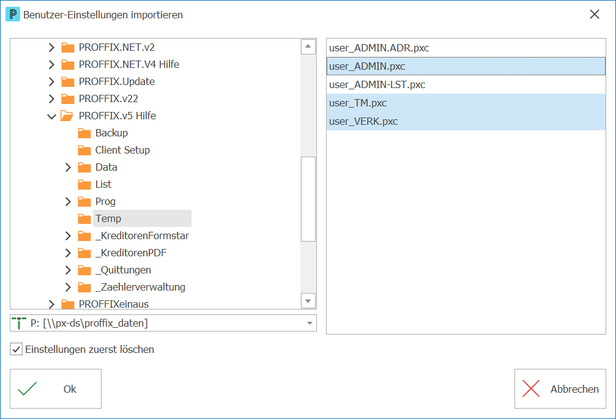This screenshot has width=616, height=419.
Task: Toggle 'Einstellungen zuerst löschen' checkbox
Action: click(x=16, y=349)
